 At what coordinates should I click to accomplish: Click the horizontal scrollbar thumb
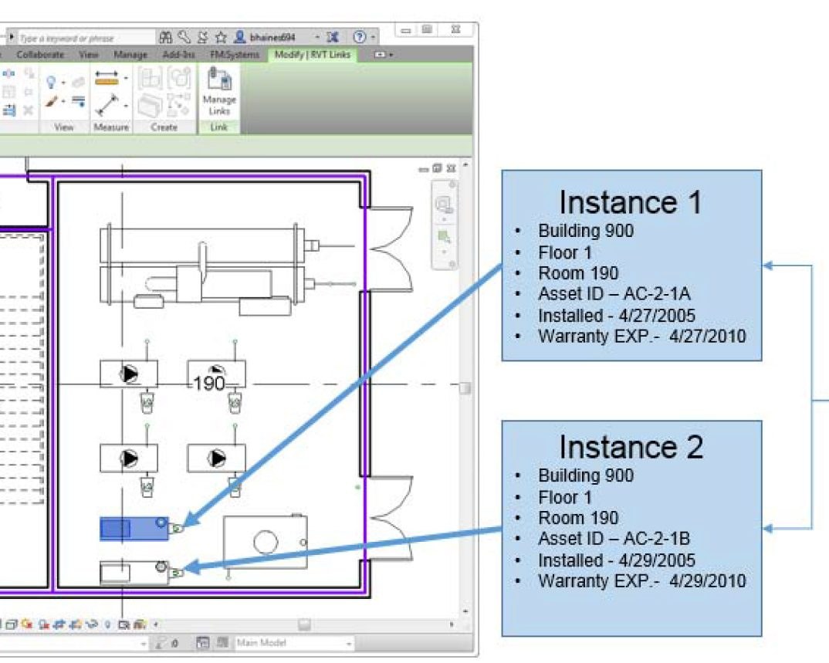(x=304, y=624)
